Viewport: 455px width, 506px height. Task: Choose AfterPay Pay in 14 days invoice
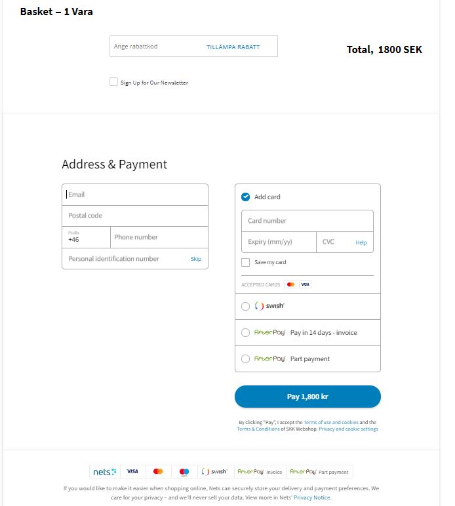[x=246, y=332]
